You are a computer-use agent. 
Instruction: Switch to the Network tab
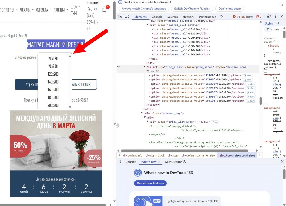(x=188, y=17)
